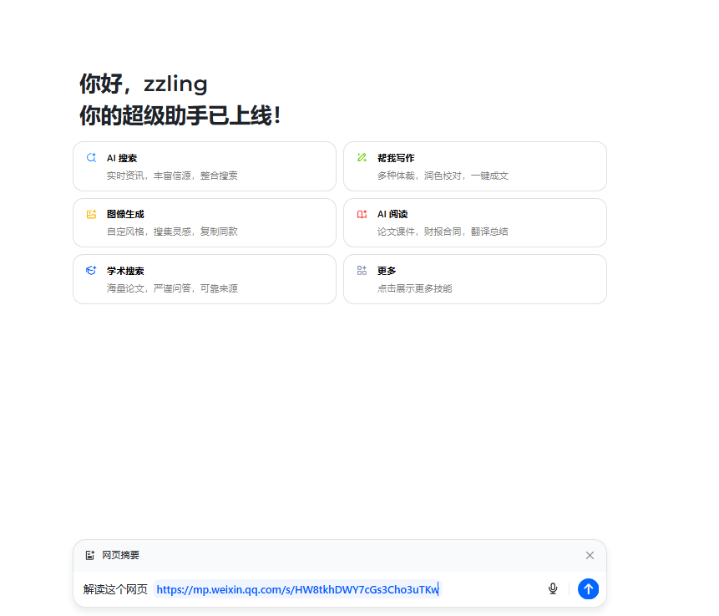Click the weixin URL in the input box
The width and height of the screenshot is (719, 616).
tap(297, 589)
